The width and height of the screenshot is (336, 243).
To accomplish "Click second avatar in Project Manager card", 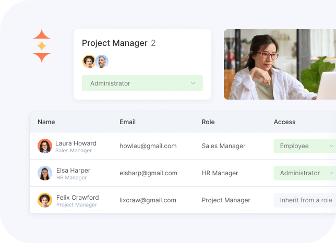I will [102, 62].
